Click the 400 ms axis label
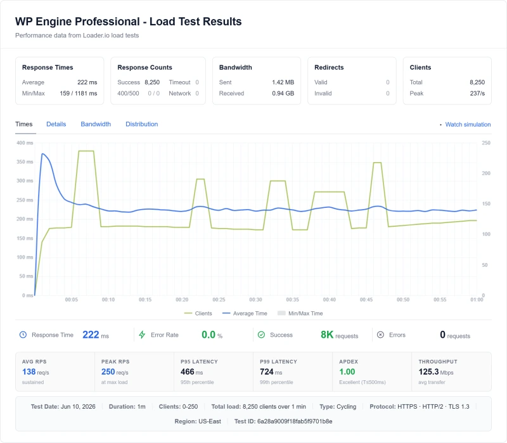 pyautogui.click(x=25, y=143)
